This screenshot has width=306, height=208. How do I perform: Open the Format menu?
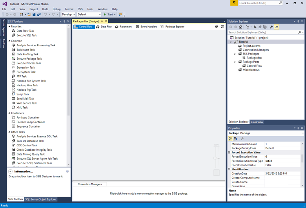click(69, 9)
